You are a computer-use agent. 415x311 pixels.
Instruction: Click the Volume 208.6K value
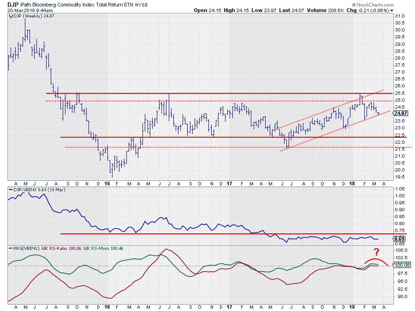coord(325,10)
